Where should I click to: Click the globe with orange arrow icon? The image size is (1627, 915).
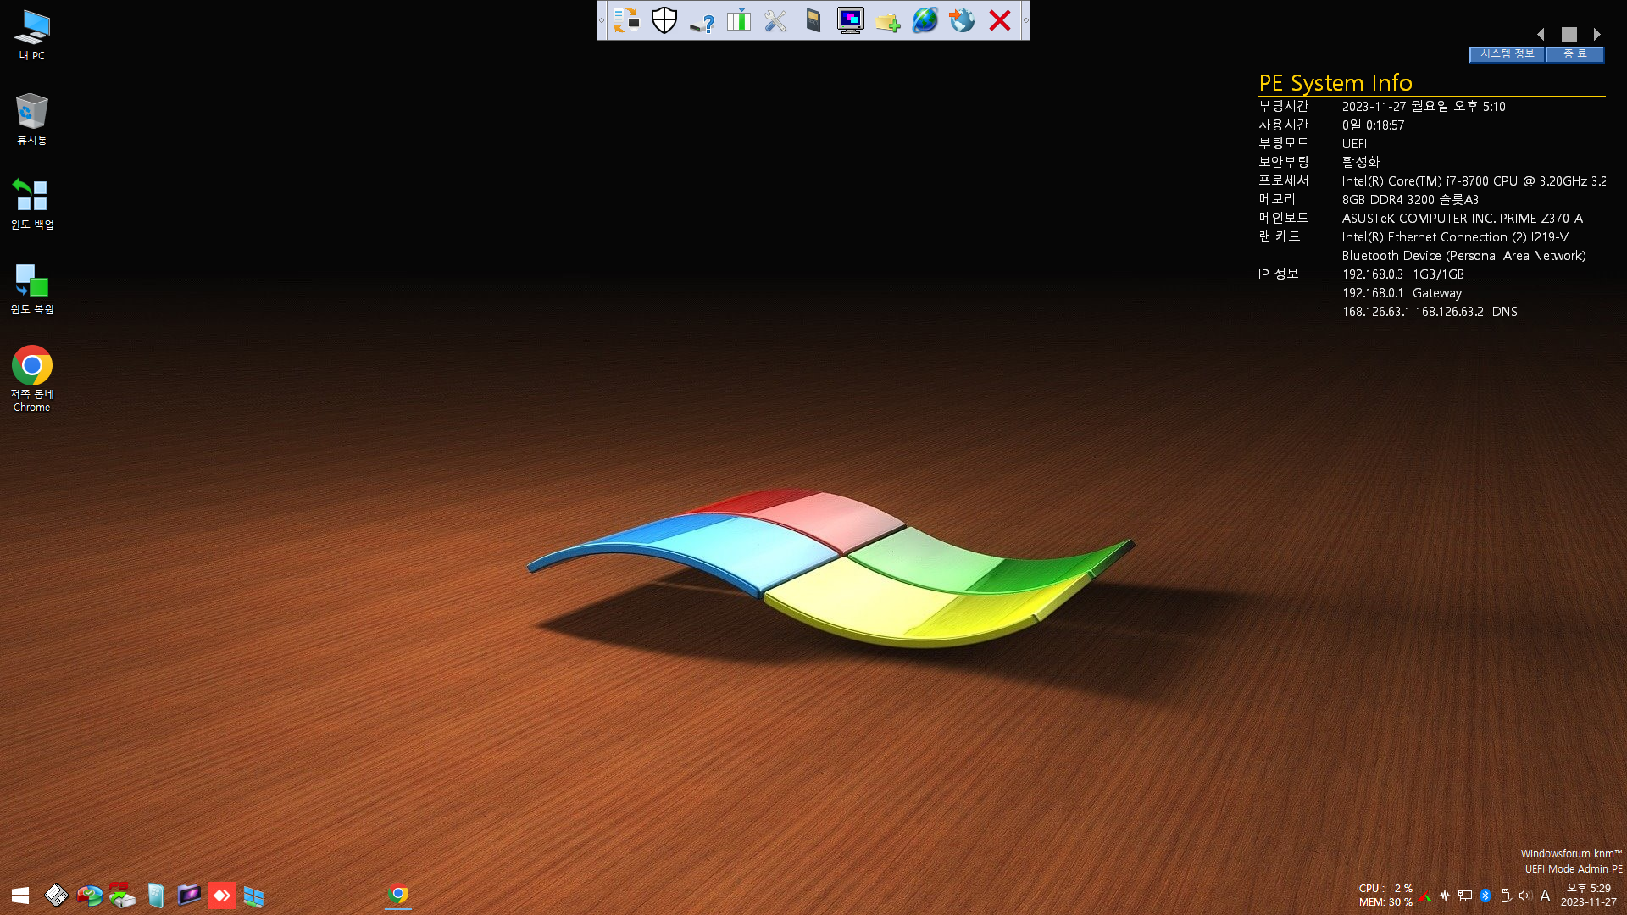click(x=962, y=20)
